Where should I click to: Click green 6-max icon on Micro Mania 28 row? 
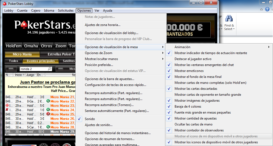pyautogui.click(x=48, y=127)
